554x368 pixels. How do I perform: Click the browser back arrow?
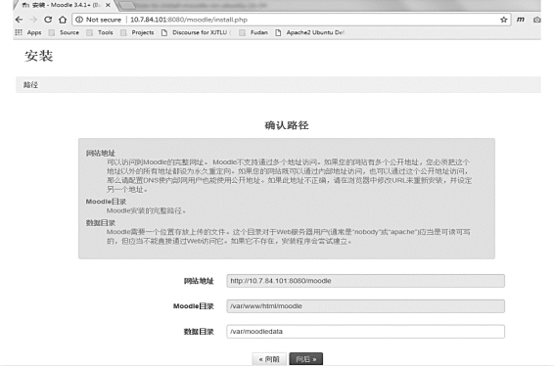coord(19,20)
